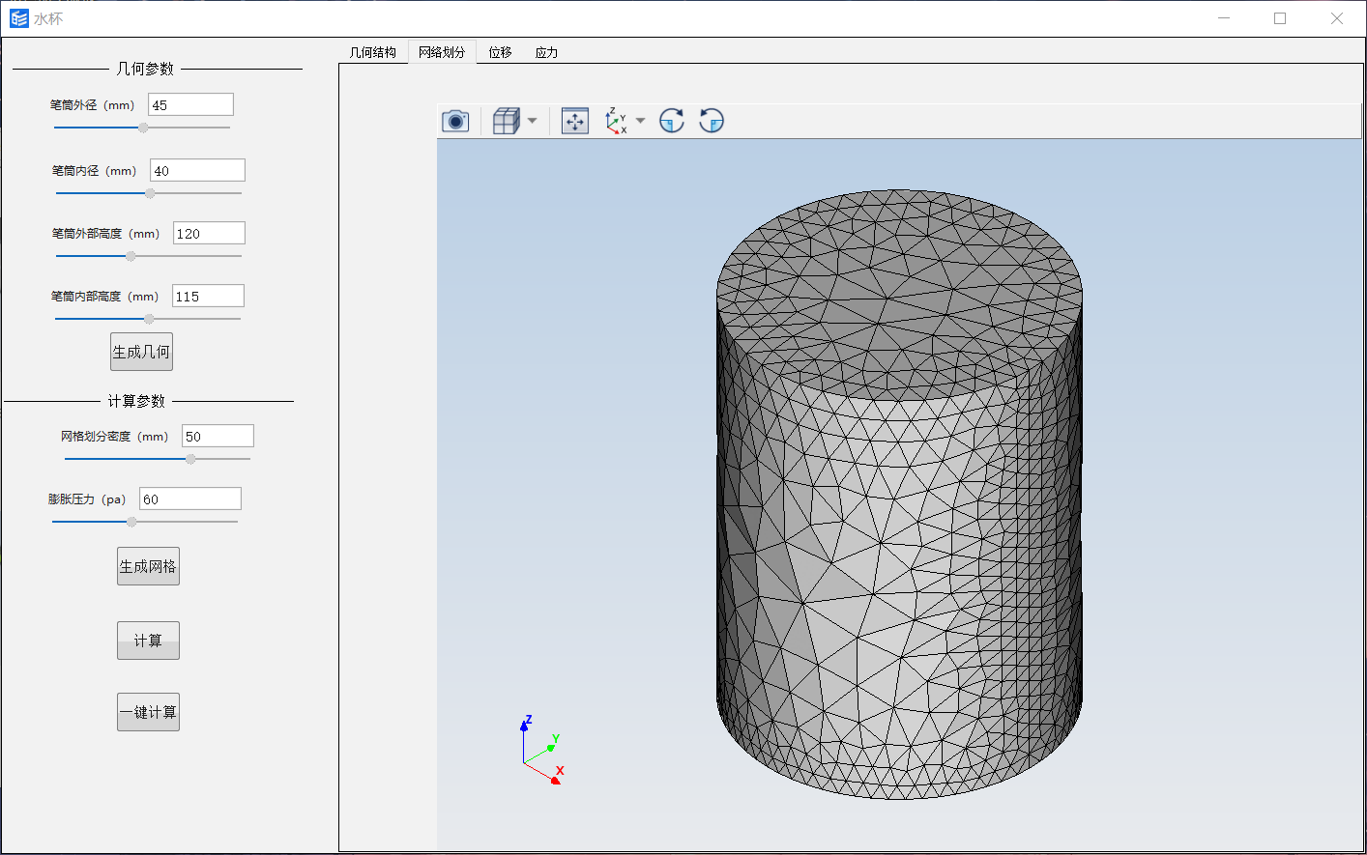This screenshot has height=855, width=1367.
Task: Click the 生成几何 button
Action: [141, 352]
